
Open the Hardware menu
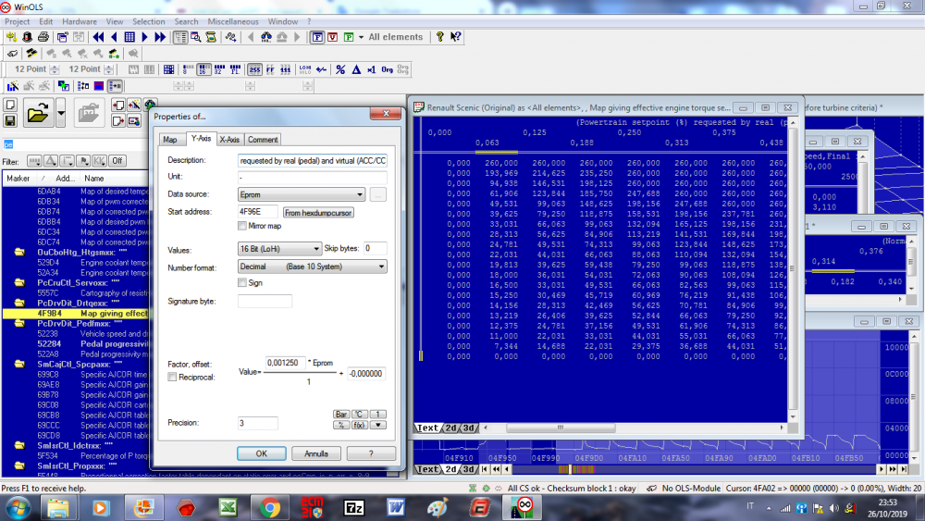pyautogui.click(x=79, y=21)
